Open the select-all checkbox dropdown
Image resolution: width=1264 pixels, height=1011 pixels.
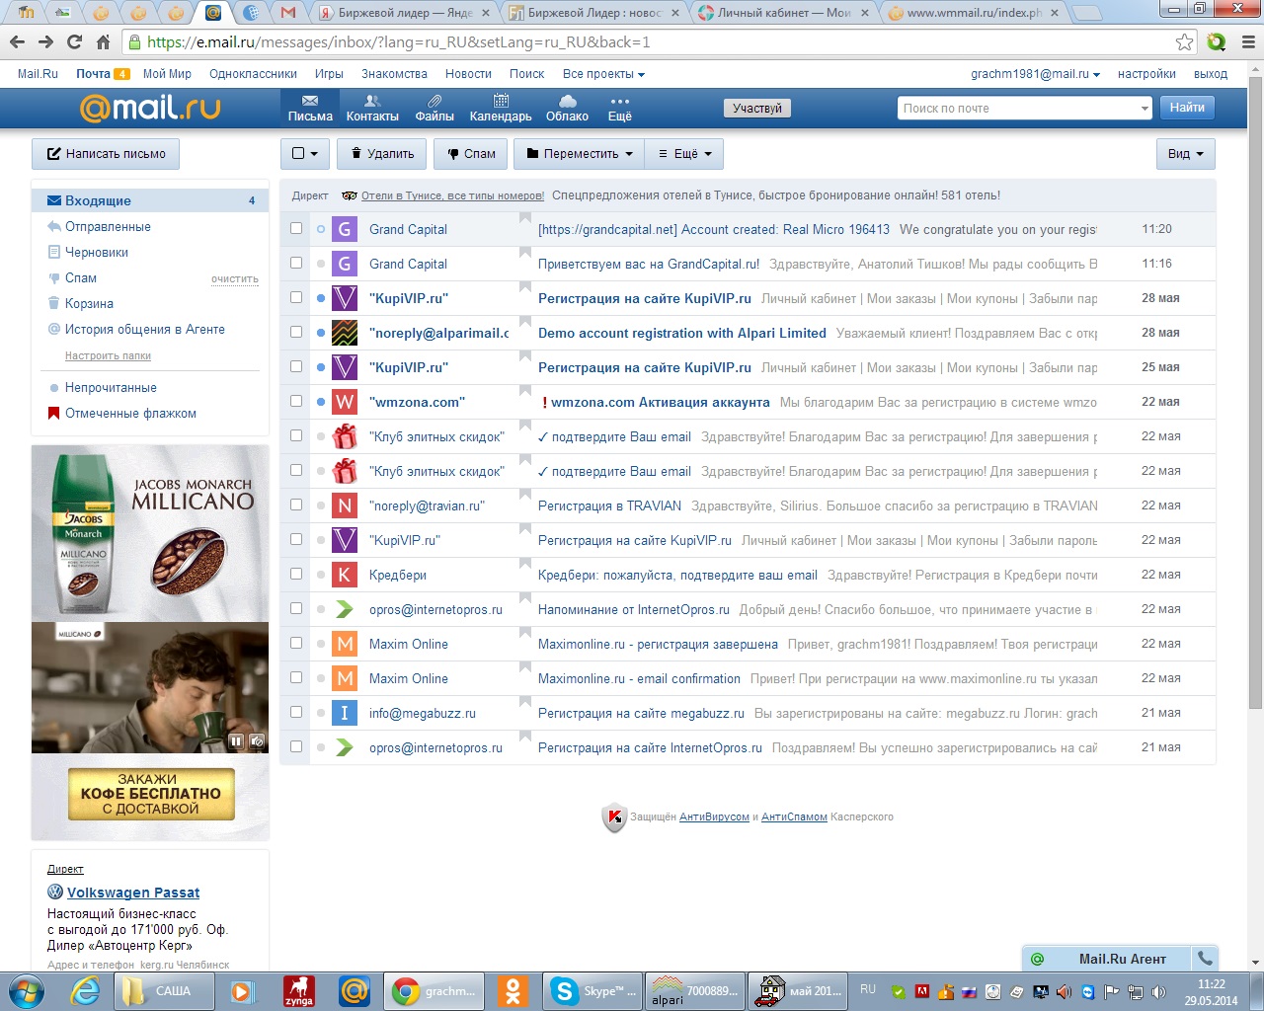[x=305, y=154]
